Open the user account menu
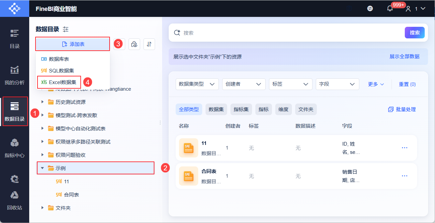The height and width of the screenshot is (223, 435). 415,9
